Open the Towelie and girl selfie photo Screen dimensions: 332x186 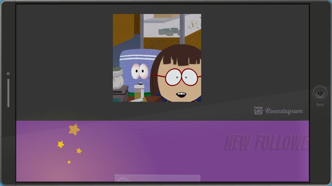coord(157,58)
